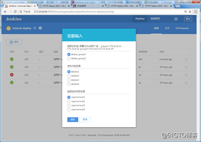201x142 pixels.
Task: Click the browser address bar URL
Action: point(74,12)
